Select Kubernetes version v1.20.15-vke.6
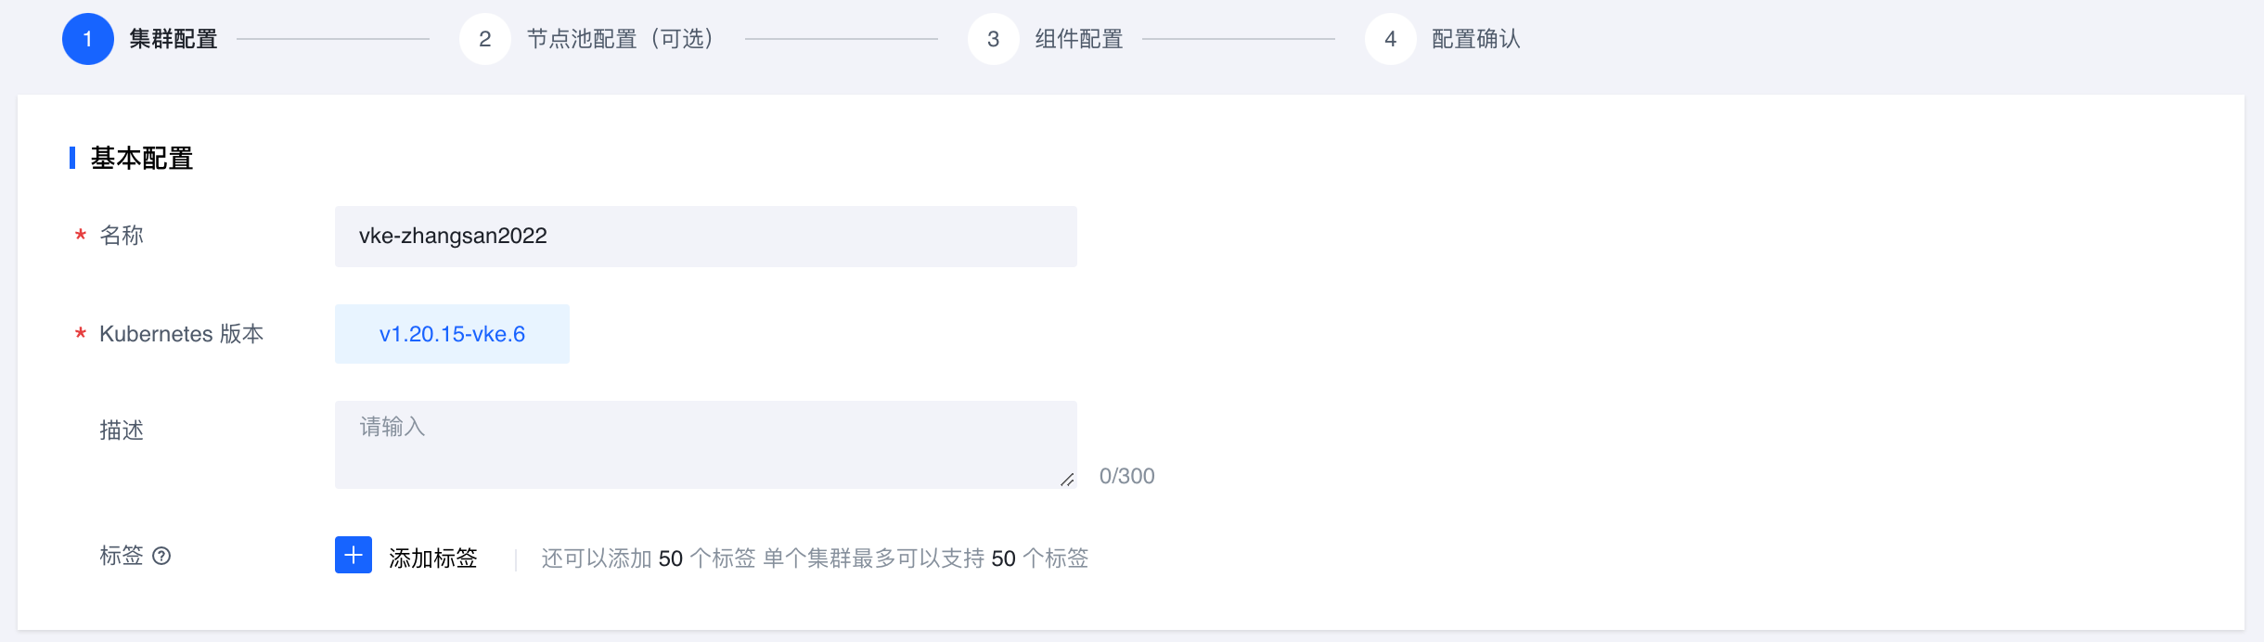The width and height of the screenshot is (2264, 642). [x=452, y=334]
